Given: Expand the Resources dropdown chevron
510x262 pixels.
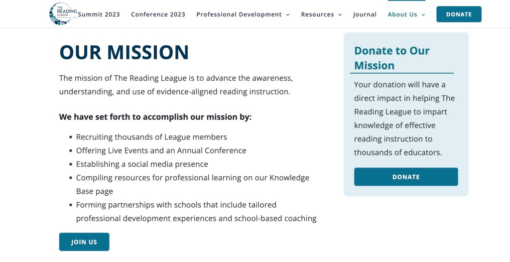Looking at the screenshot, I should (x=340, y=15).
